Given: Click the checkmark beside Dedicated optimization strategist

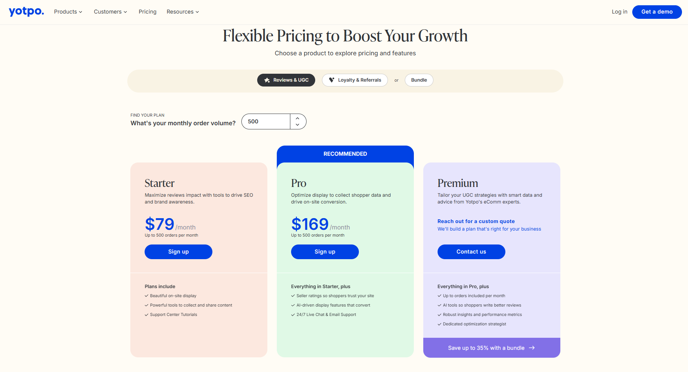Looking at the screenshot, I should [439, 324].
